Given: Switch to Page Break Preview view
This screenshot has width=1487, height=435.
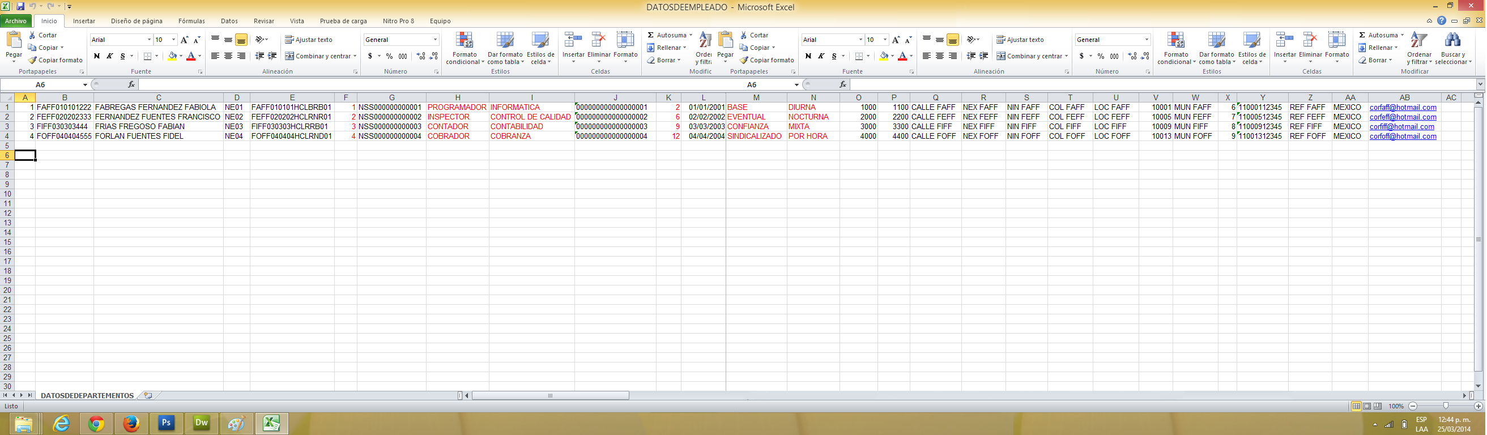Looking at the screenshot, I should tap(1378, 406).
